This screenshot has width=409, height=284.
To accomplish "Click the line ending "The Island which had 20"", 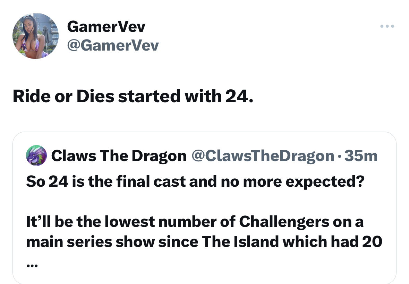I will pyautogui.click(x=204, y=242).
